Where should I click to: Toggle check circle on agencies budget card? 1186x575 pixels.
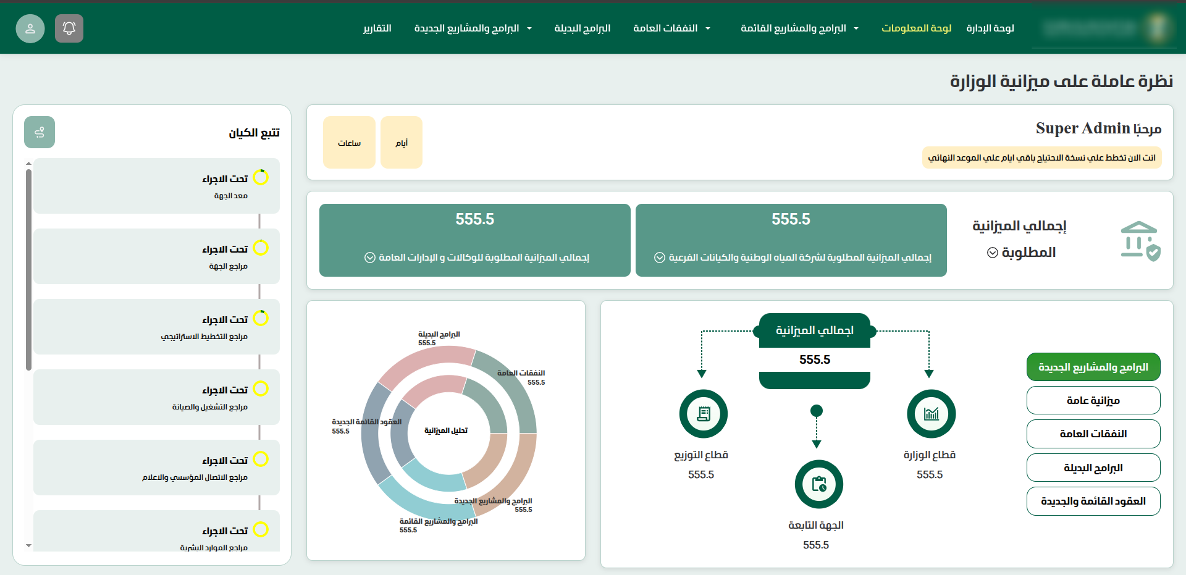pyautogui.click(x=370, y=258)
